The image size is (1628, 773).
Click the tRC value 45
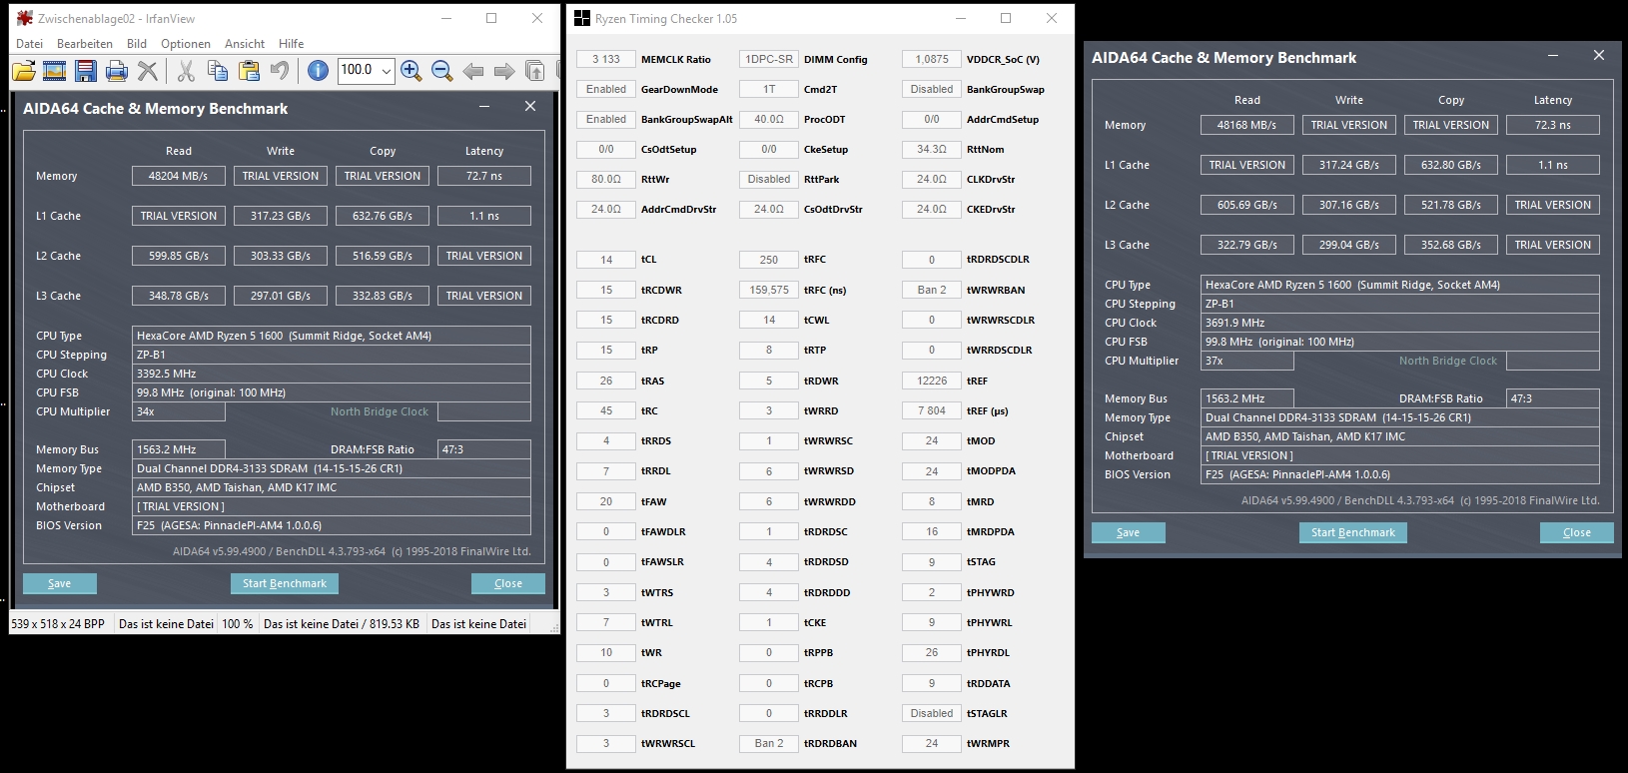606,410
